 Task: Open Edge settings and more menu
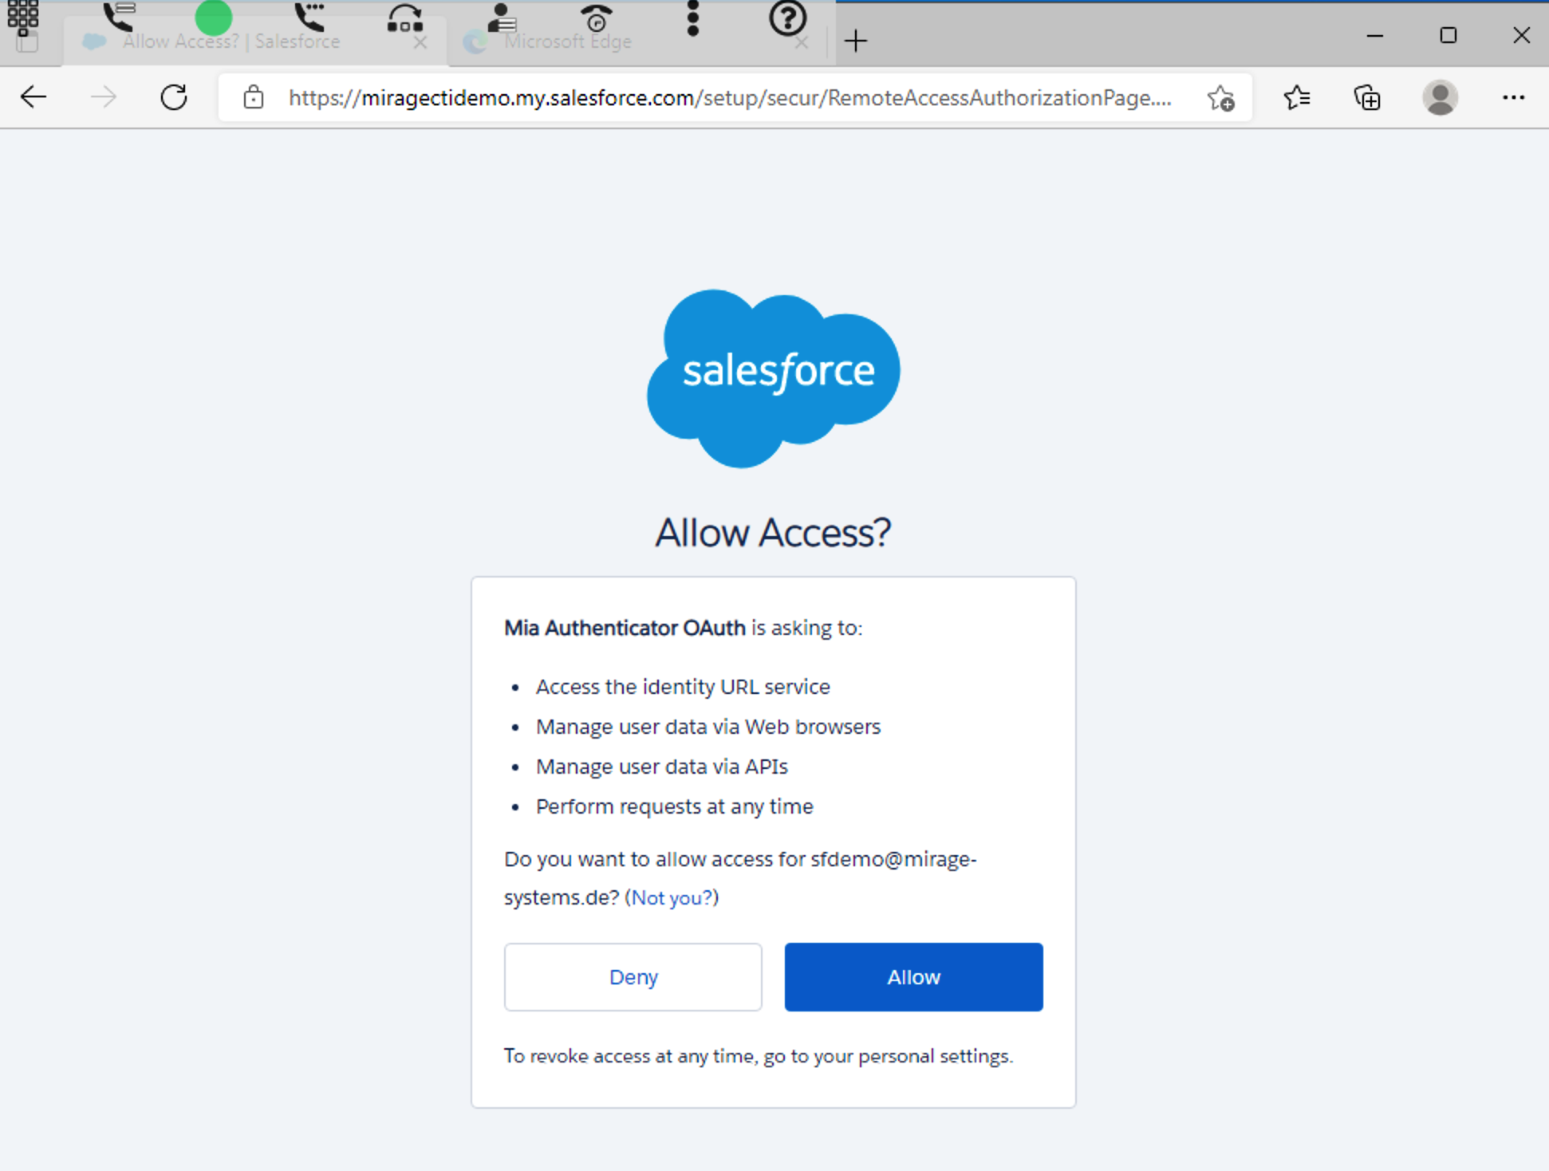1513,97
